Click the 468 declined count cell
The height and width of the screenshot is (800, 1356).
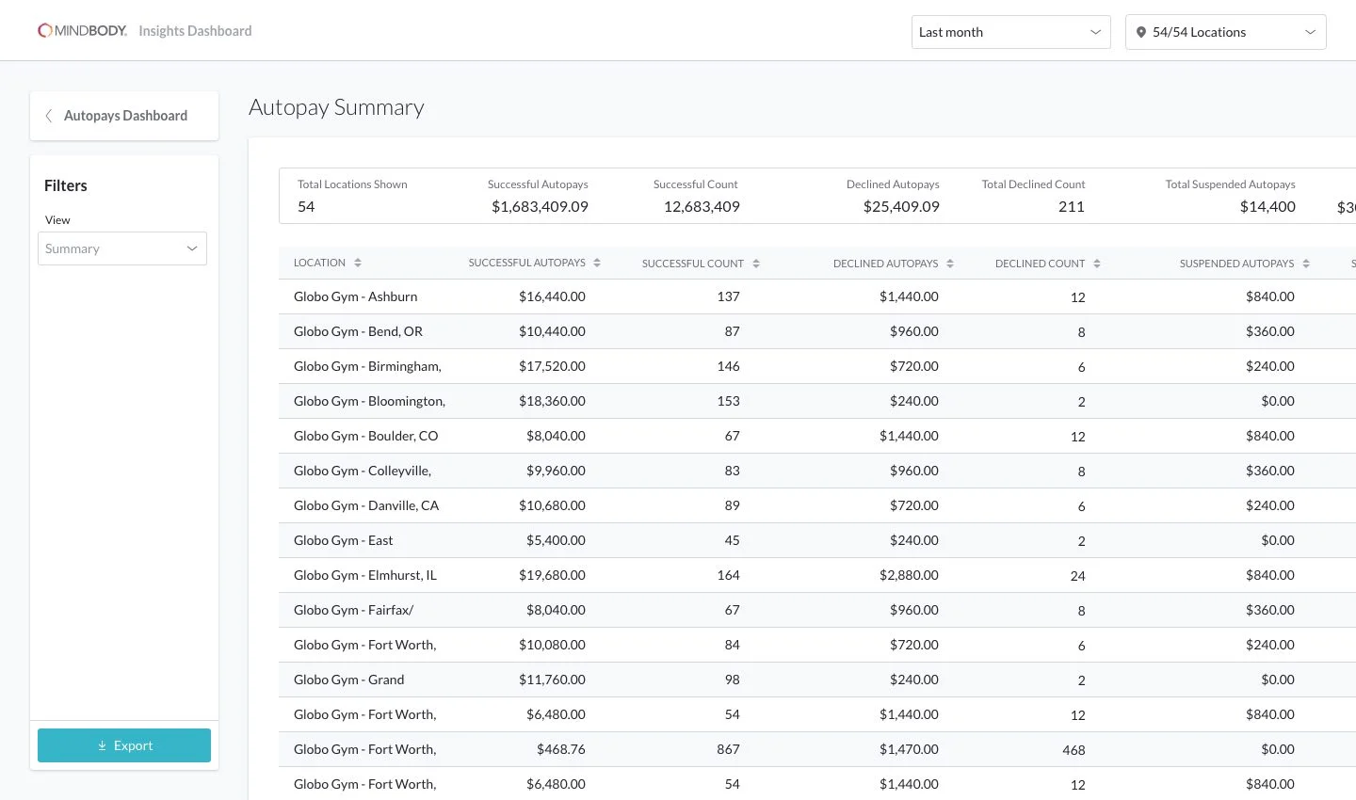(1073, 750)
